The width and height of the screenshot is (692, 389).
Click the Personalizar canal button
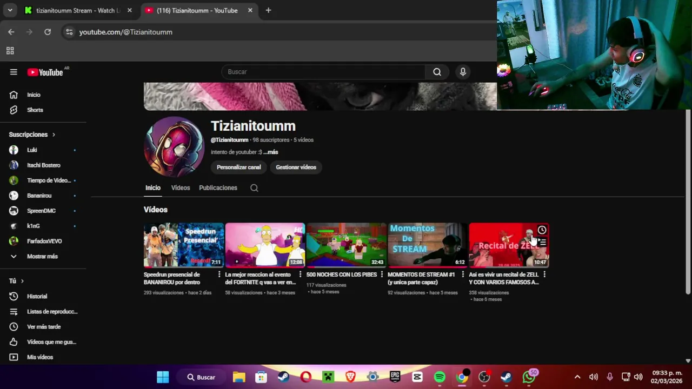239,167
